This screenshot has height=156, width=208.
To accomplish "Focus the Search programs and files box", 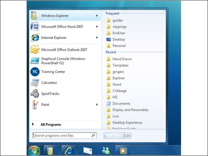I will point(65,136).
